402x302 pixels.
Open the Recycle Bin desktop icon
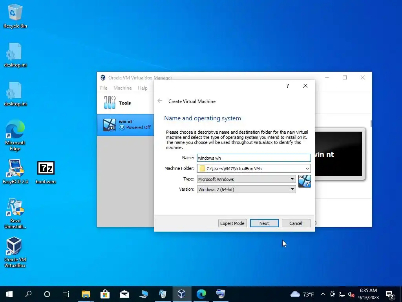click(x=15, y=16)
